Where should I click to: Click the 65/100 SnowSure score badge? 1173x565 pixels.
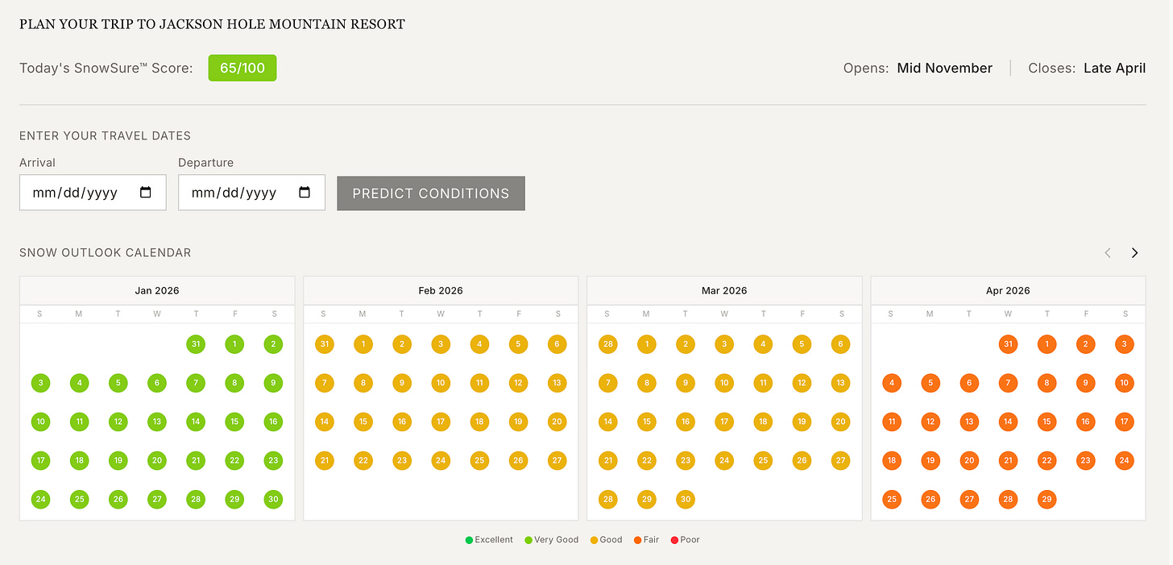click(x=242, y=69)
